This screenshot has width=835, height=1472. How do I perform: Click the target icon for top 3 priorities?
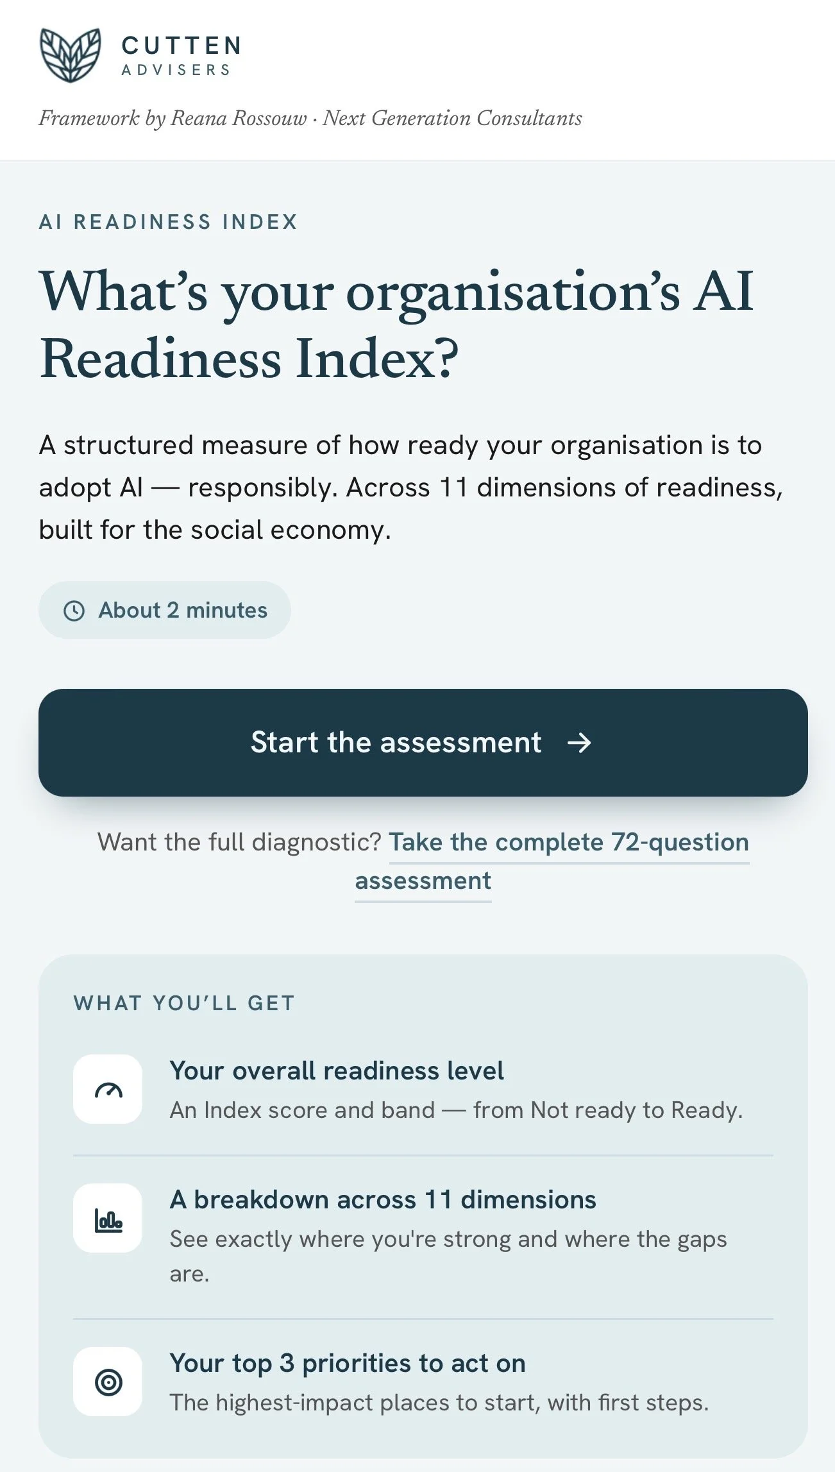(108, 1382)
